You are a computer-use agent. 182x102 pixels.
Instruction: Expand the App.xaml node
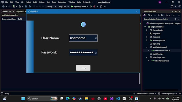coord(147,37)
